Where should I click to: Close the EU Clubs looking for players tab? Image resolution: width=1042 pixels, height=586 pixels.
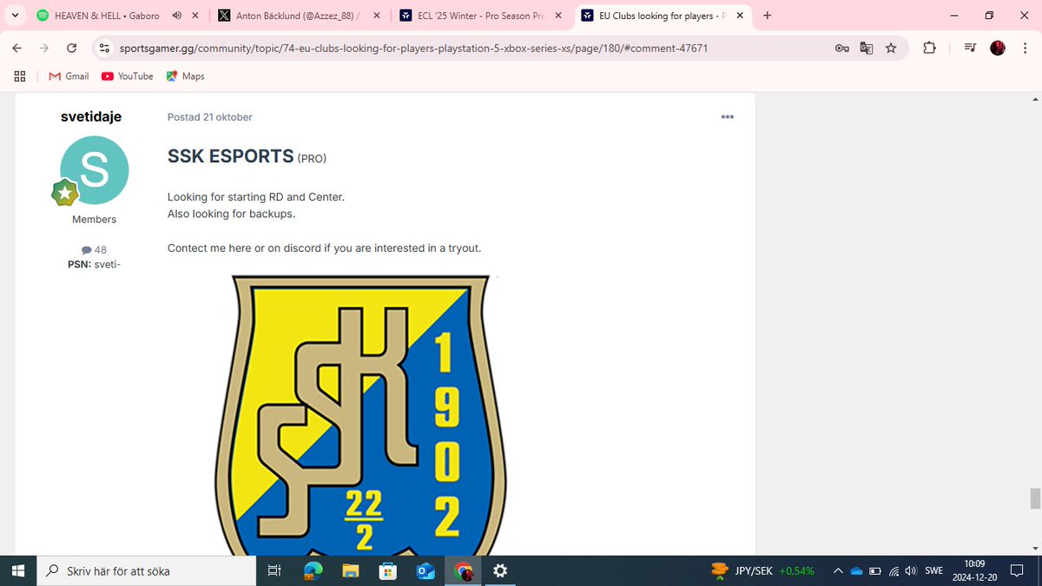[x=738, y=16]
